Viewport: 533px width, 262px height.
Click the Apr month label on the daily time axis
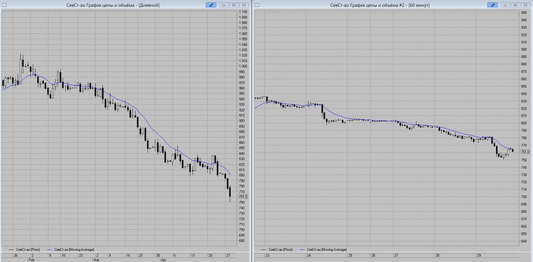point(163,259)
